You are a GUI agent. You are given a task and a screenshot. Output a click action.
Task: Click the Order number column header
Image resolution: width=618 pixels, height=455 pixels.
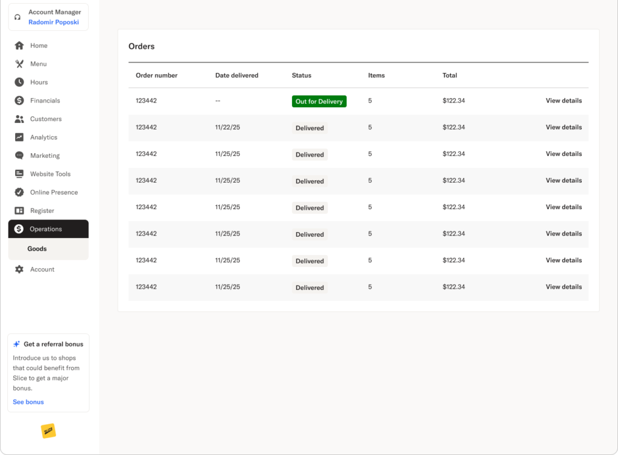(156, 75)
